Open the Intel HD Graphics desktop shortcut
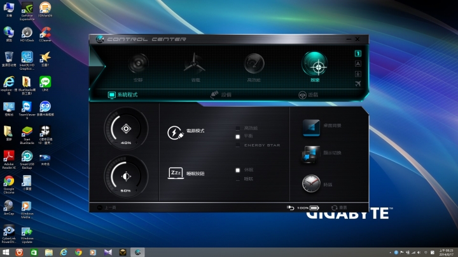The width and height of the screenshot is (458, 257). [27, 61]
